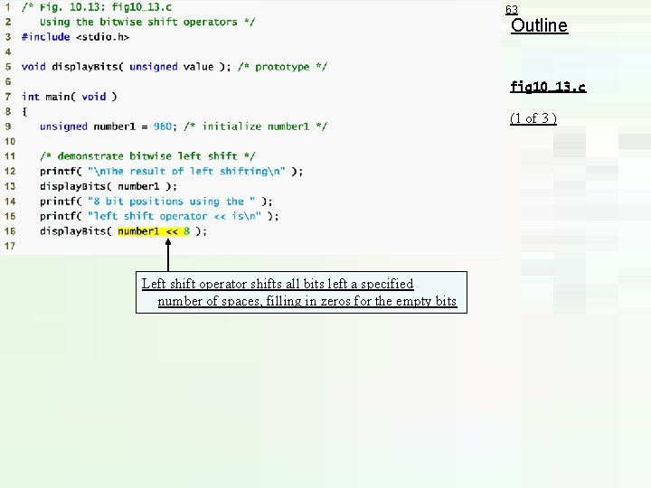Click the slide number '63'
The image size is (651, 488).
[512, 10]
